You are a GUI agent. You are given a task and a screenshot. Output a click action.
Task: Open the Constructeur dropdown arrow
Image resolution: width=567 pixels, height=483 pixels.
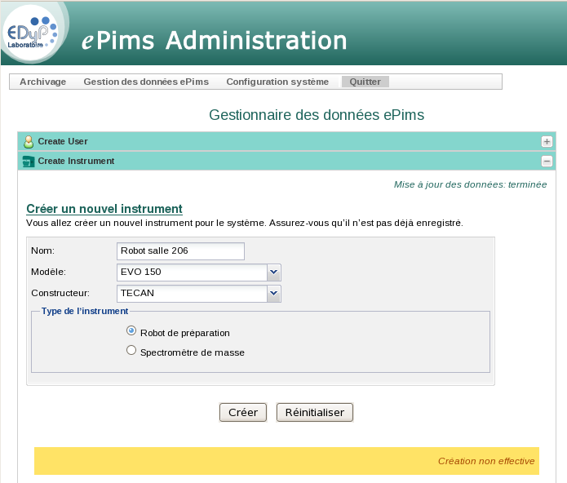pyautogui.click(x=274, y=293)
